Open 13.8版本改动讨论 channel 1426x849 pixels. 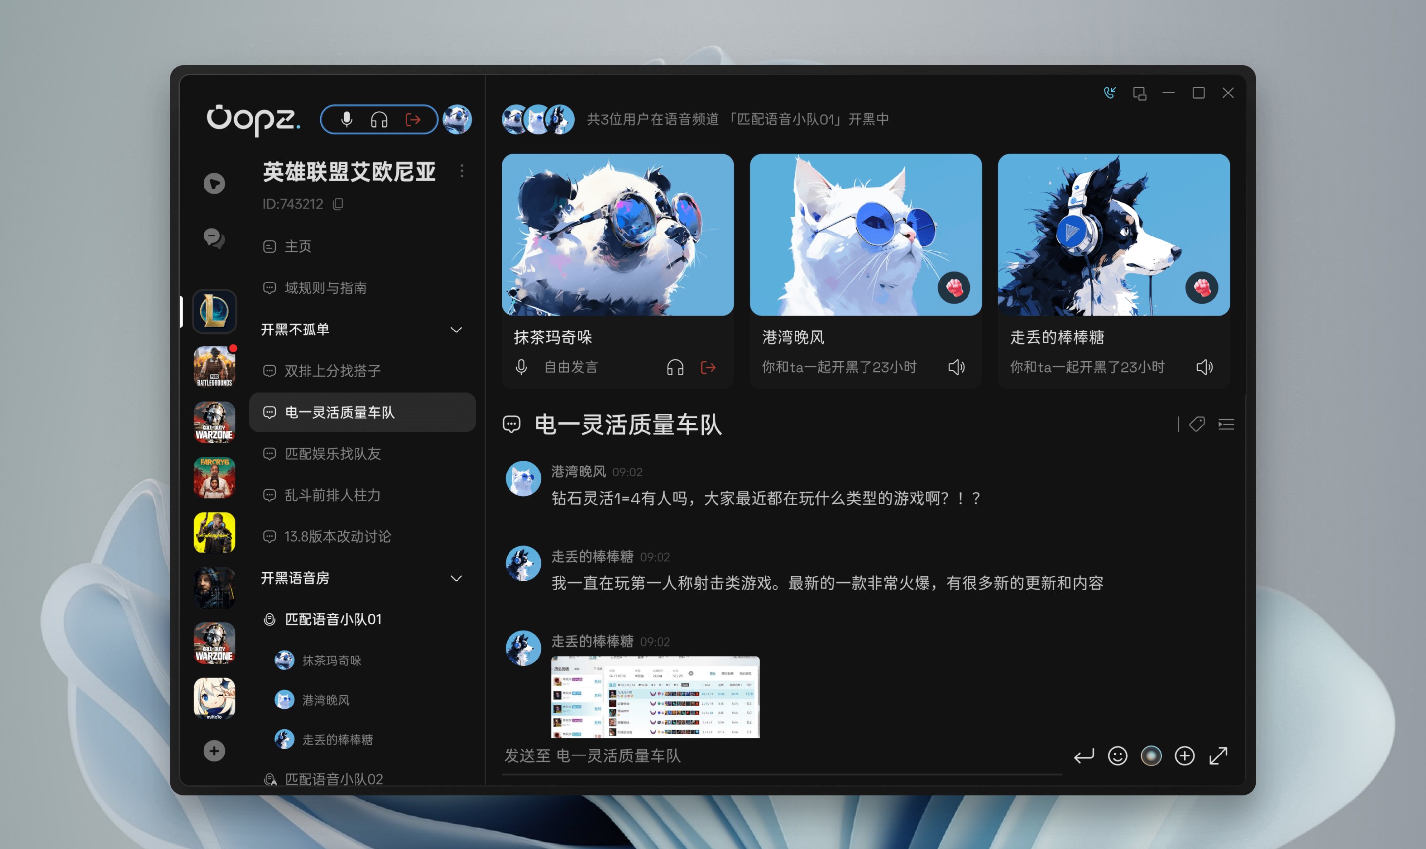[x=362, y=536]
